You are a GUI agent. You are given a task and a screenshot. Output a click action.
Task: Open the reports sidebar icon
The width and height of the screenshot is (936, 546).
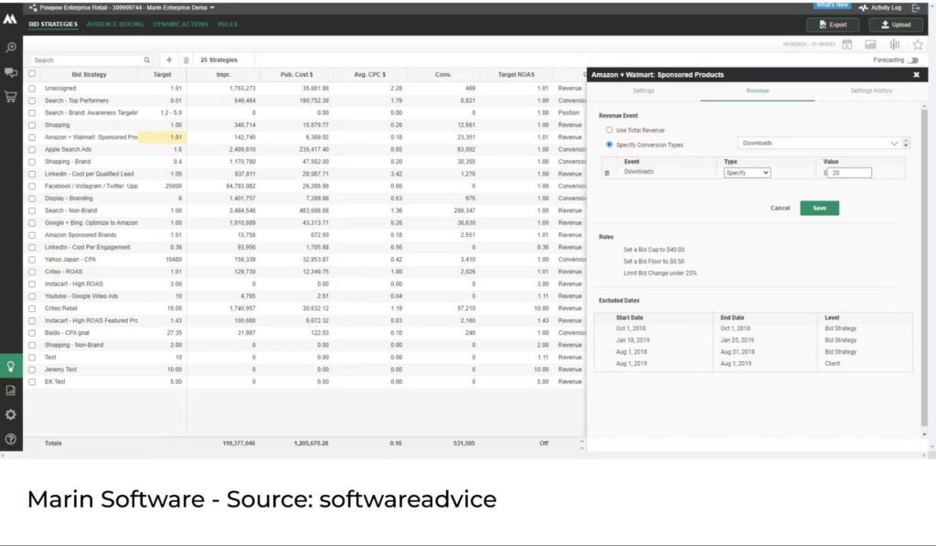(11, 391)
